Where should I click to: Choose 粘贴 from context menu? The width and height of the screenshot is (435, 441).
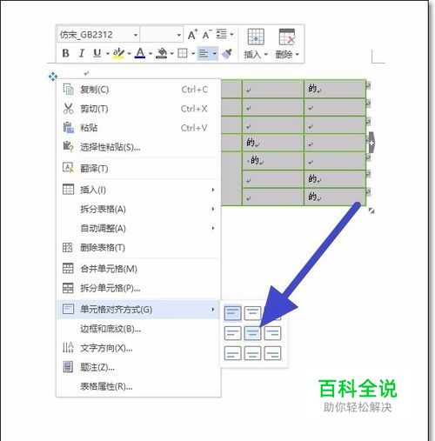(x=138, y=128)
